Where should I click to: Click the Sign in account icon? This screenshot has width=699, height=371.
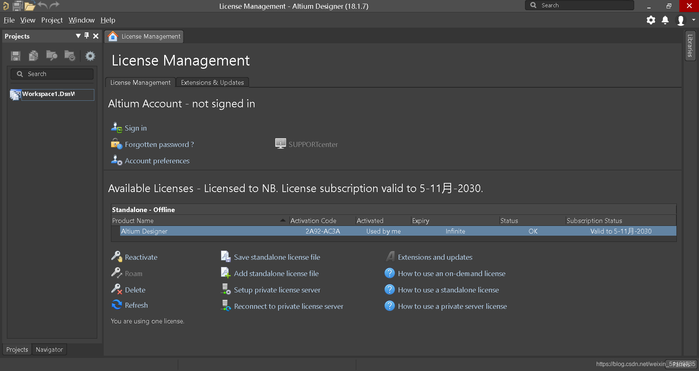point(116,128)
